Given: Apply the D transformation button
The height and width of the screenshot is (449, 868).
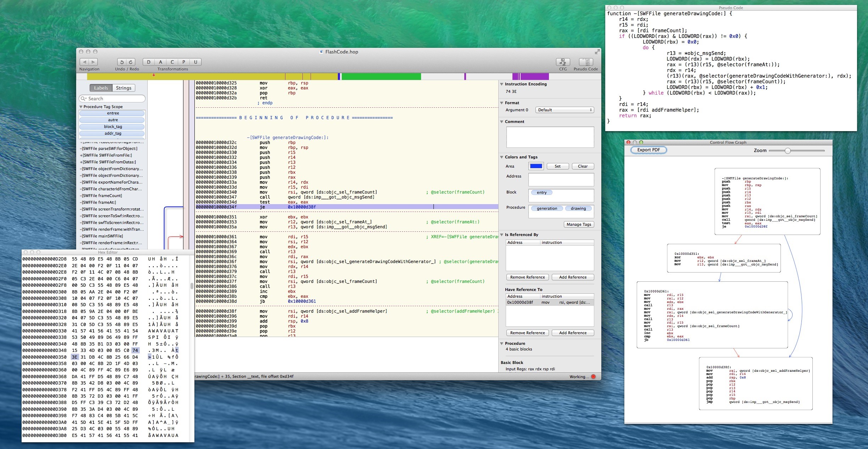Looking at the screenshot, I should click(149, 62).
